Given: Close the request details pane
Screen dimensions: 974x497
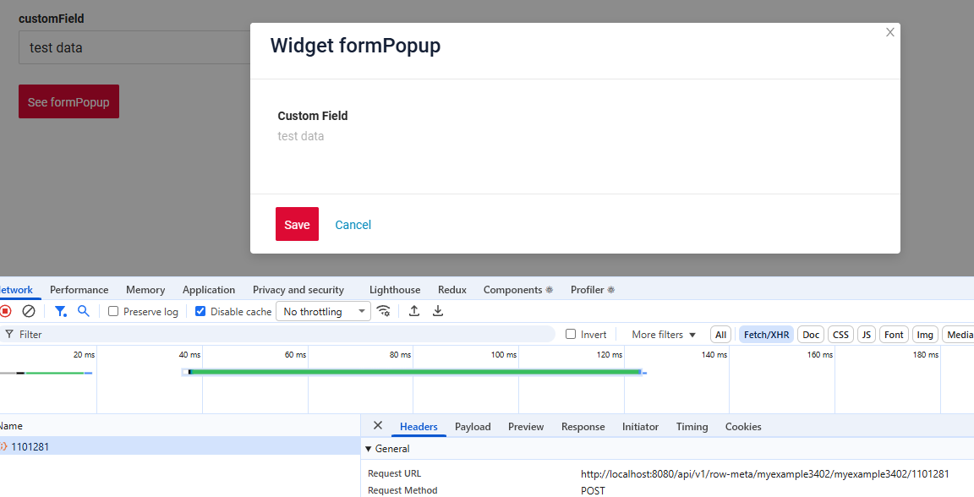Looking at the screenshot, I should point(377,426).
